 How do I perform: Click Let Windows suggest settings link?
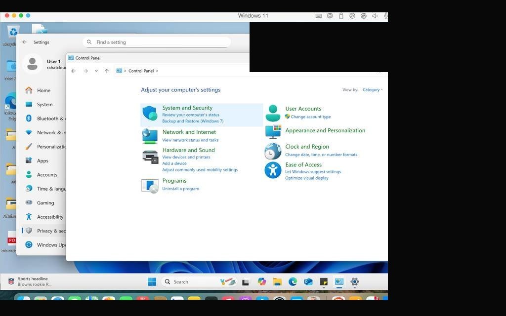click(313, 171)
